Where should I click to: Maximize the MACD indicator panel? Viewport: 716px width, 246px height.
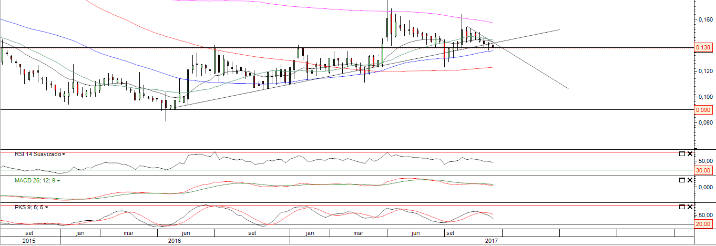(682, 180)
